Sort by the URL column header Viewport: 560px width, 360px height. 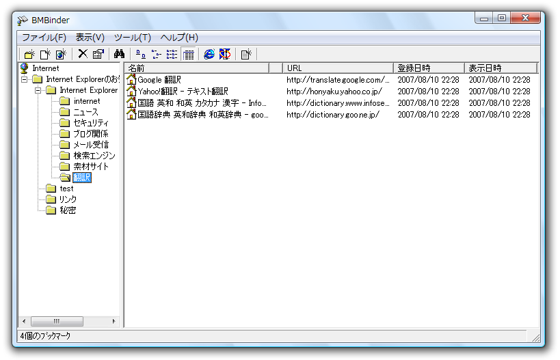coord(338,68)
